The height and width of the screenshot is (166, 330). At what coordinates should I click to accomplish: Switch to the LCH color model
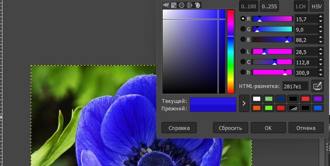(300, 6)
